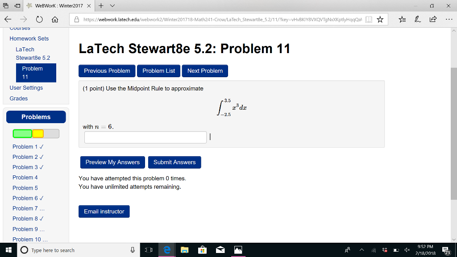
Task: Go to the Next Problem
Action: [204, 70]
